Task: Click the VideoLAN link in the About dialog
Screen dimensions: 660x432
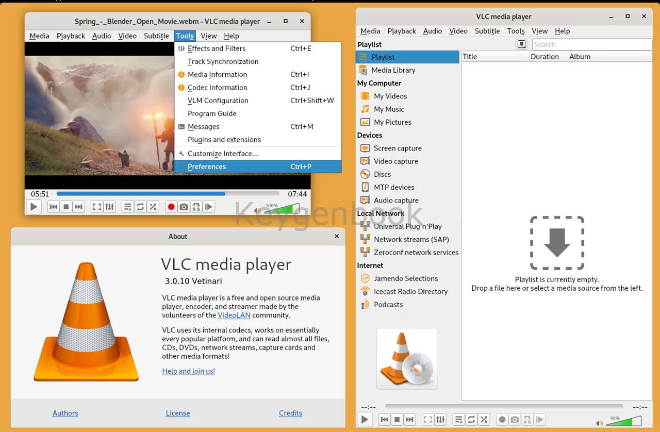Action: pos(234,315)
